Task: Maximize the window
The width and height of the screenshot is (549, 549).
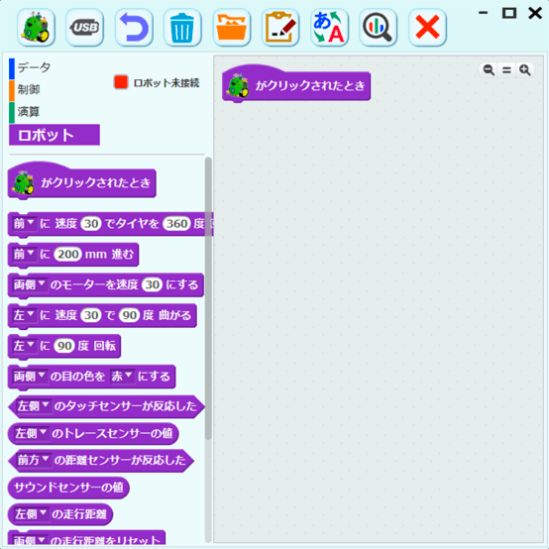Action: [509, 13]
